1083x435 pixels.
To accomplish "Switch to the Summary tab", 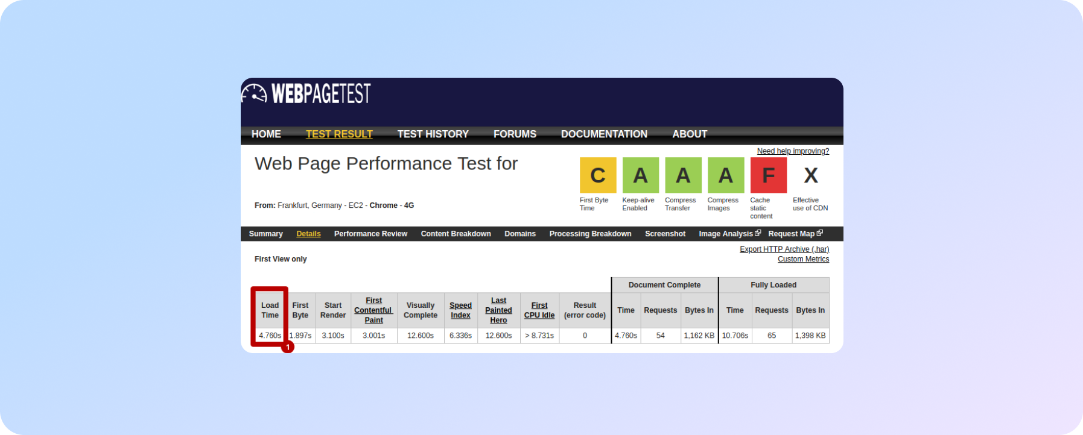I will click(x=265, y=234).
